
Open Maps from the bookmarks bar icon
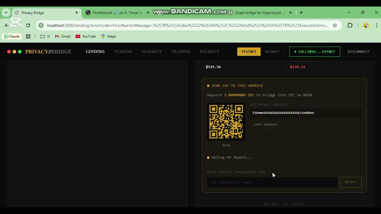click(x=108, y=36)
